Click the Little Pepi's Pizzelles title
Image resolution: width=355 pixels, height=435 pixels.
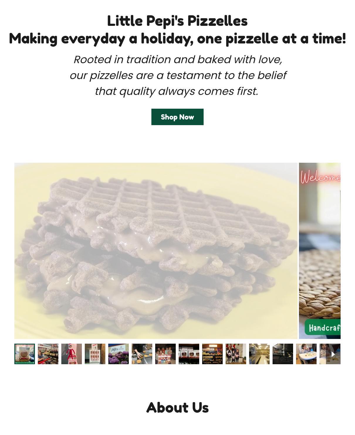[x=177, y=21]
